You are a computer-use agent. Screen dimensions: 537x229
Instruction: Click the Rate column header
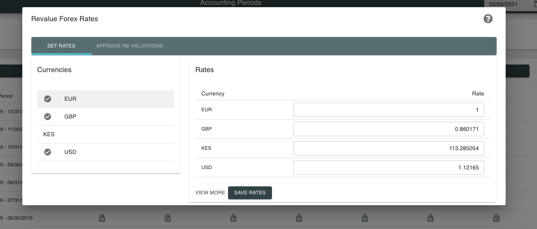pos(478,93)
